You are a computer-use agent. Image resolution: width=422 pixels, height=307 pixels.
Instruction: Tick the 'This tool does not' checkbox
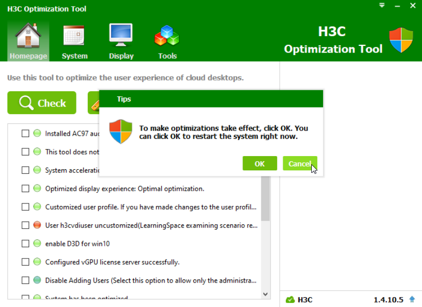[x=26, y=152]
